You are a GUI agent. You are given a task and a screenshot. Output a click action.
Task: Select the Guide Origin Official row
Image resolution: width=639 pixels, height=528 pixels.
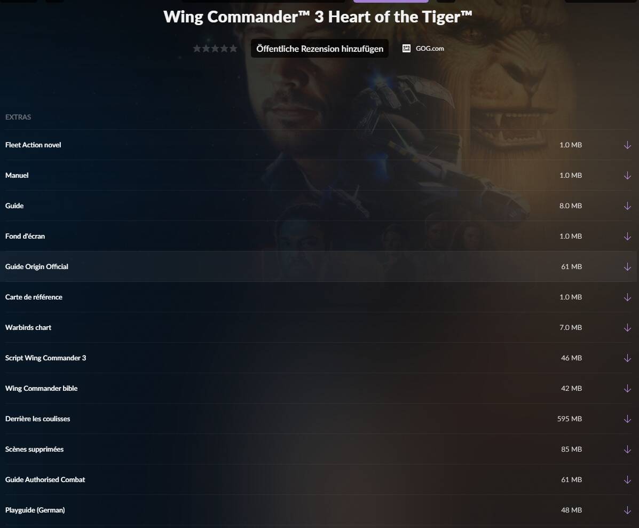[318, 266]
